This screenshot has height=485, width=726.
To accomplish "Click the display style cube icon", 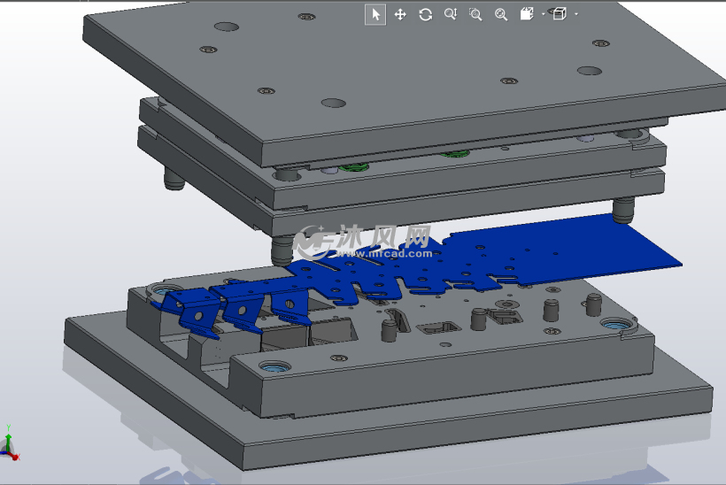I will 559,14.
